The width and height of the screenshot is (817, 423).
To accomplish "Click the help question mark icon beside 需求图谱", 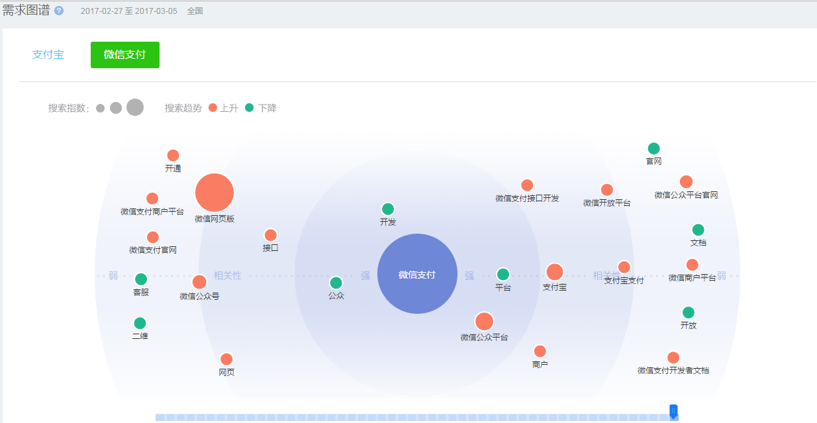I will coord(59,11).
